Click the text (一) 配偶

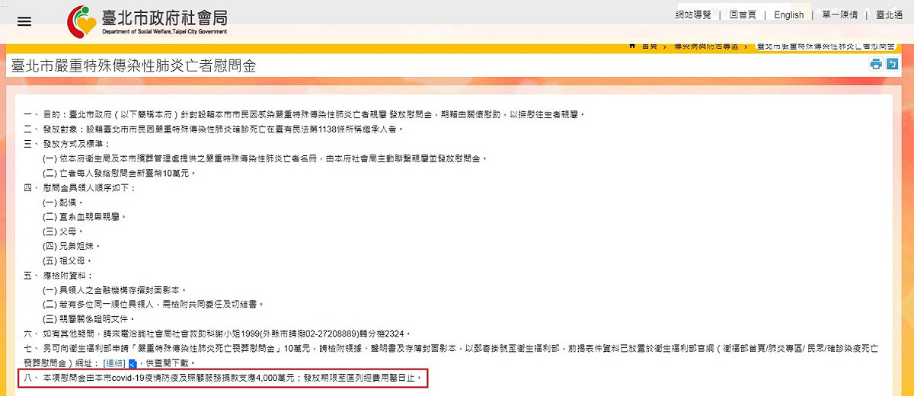pyautogui.click(x=63, y=203)
